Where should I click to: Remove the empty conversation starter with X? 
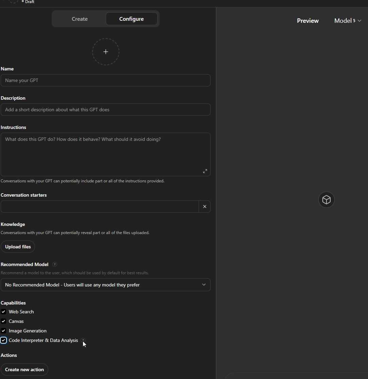[x=204, y=207]
